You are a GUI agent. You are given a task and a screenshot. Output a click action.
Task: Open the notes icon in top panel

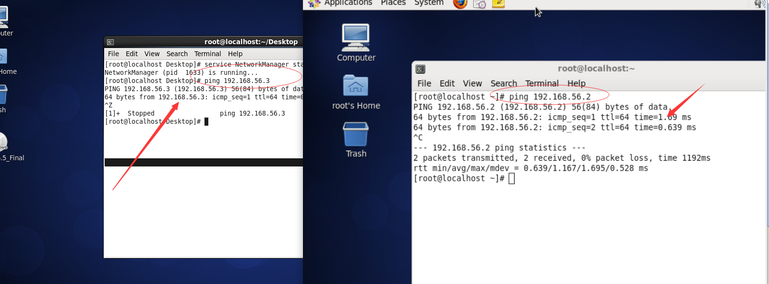(498, 3)
